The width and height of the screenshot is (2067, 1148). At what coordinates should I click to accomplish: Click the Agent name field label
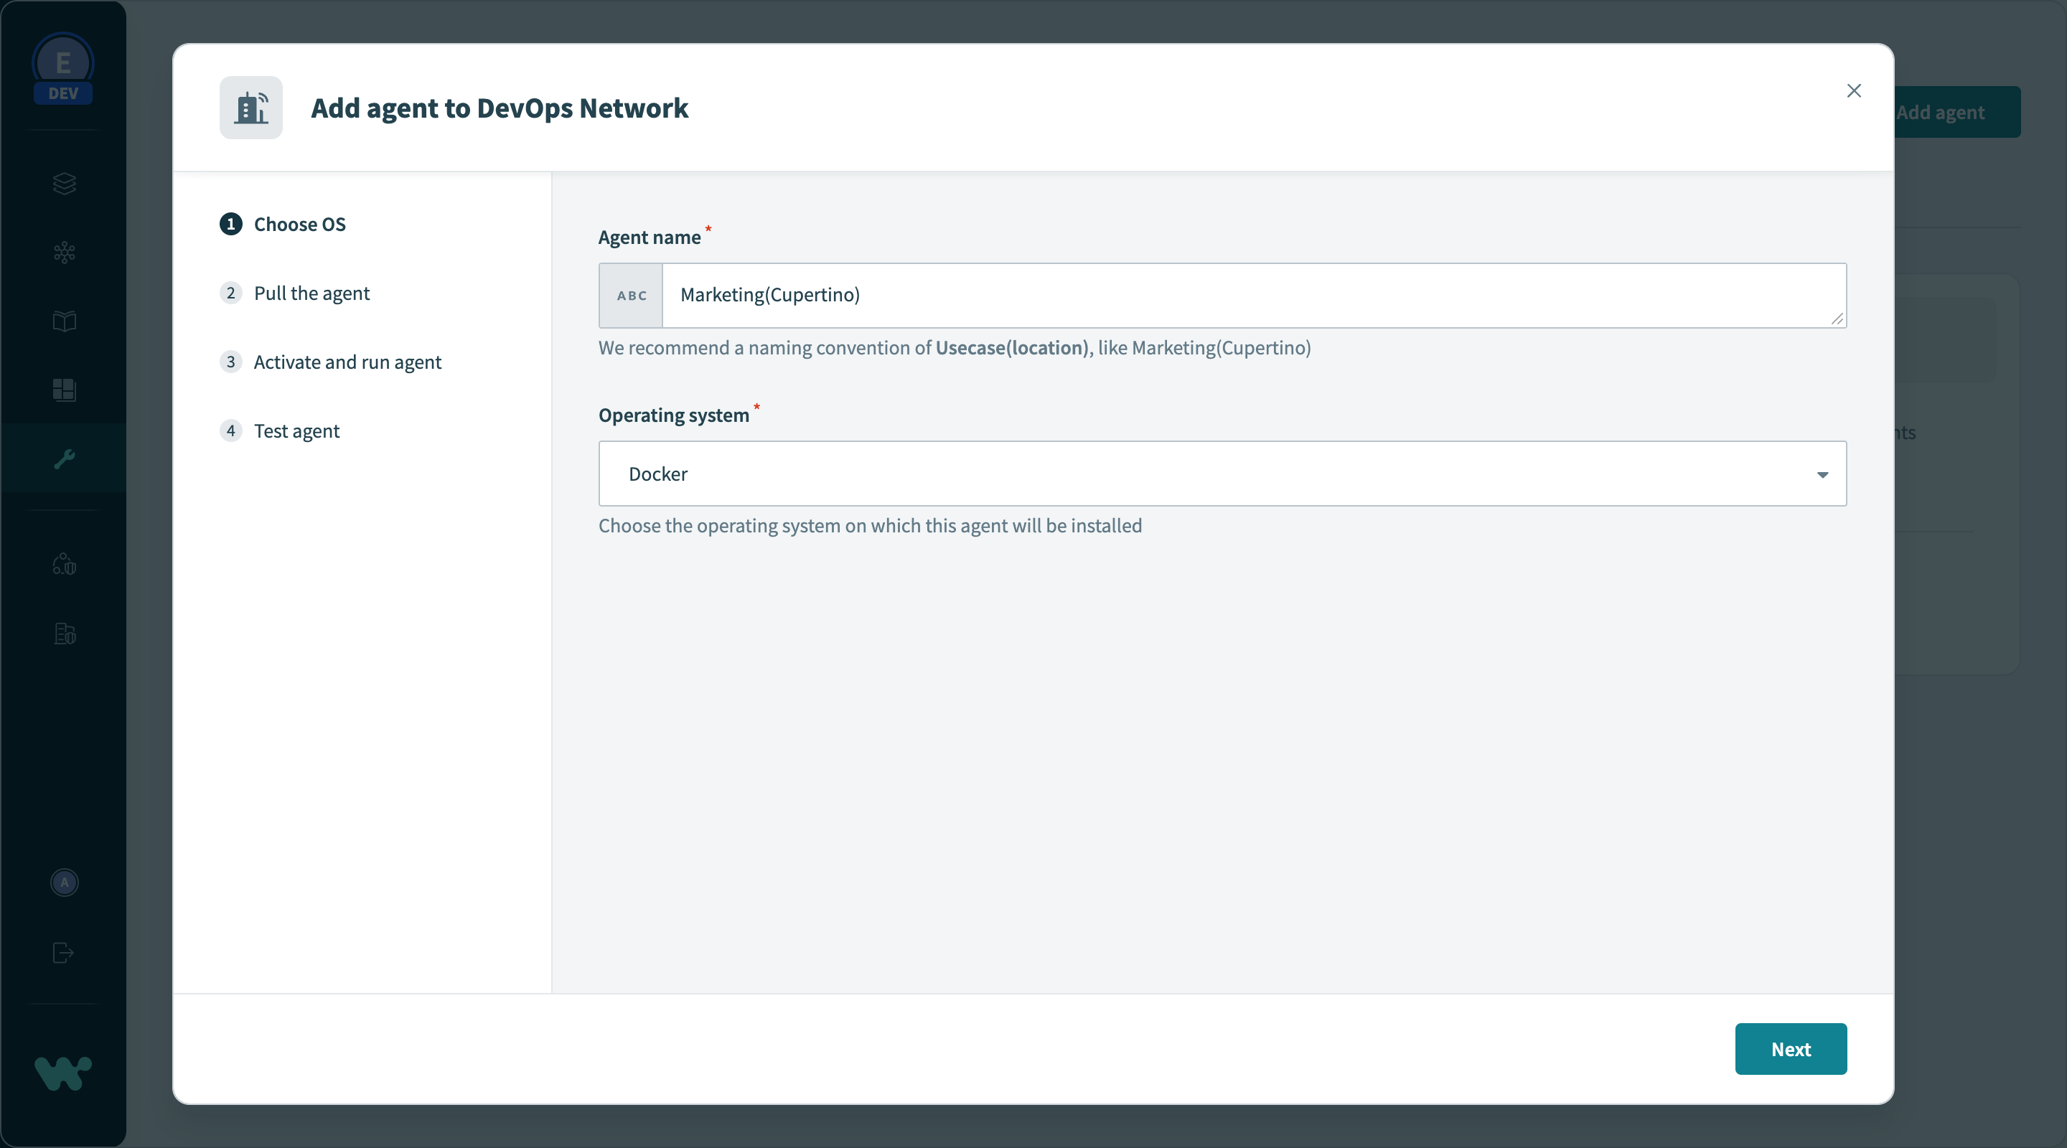click(x=649, y=237)
